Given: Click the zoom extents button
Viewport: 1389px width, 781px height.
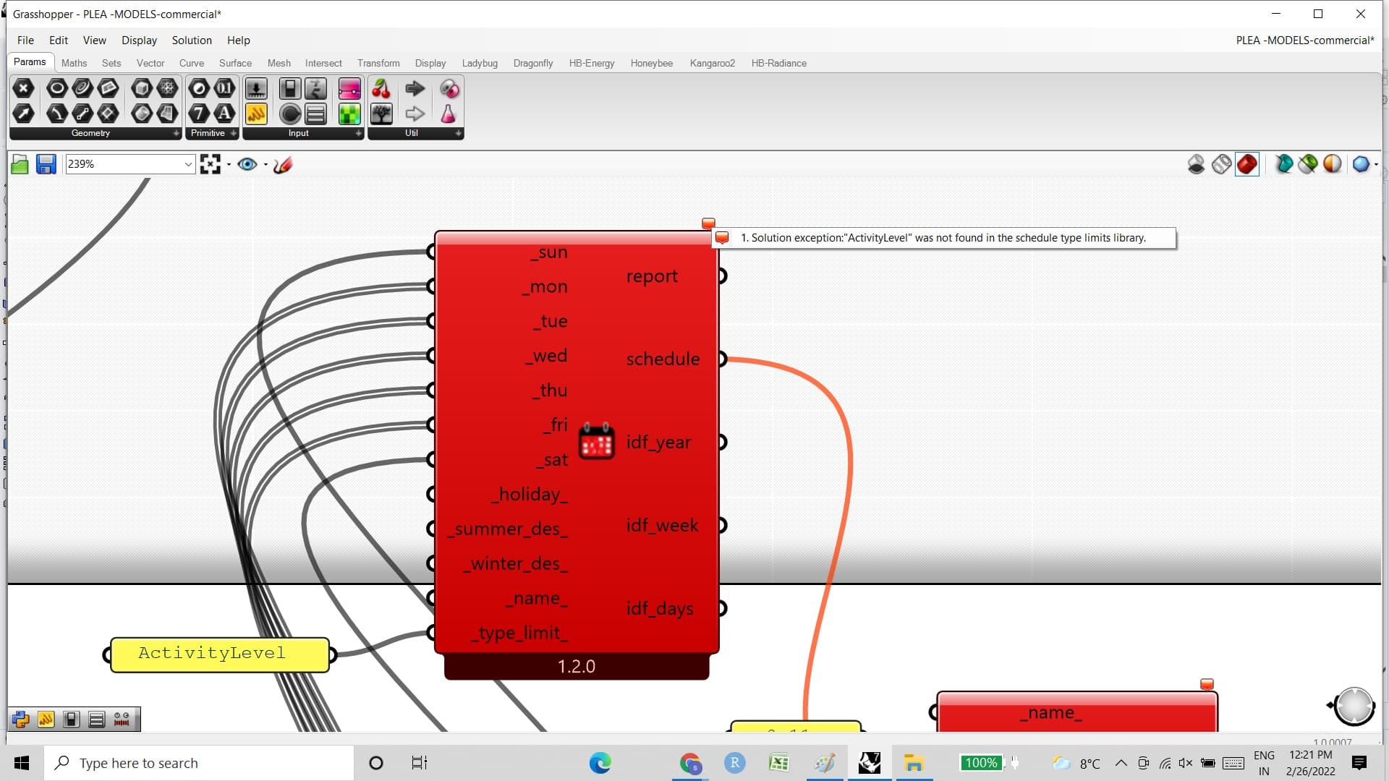Looking at the screenshot, I should (x=211, y=165).
